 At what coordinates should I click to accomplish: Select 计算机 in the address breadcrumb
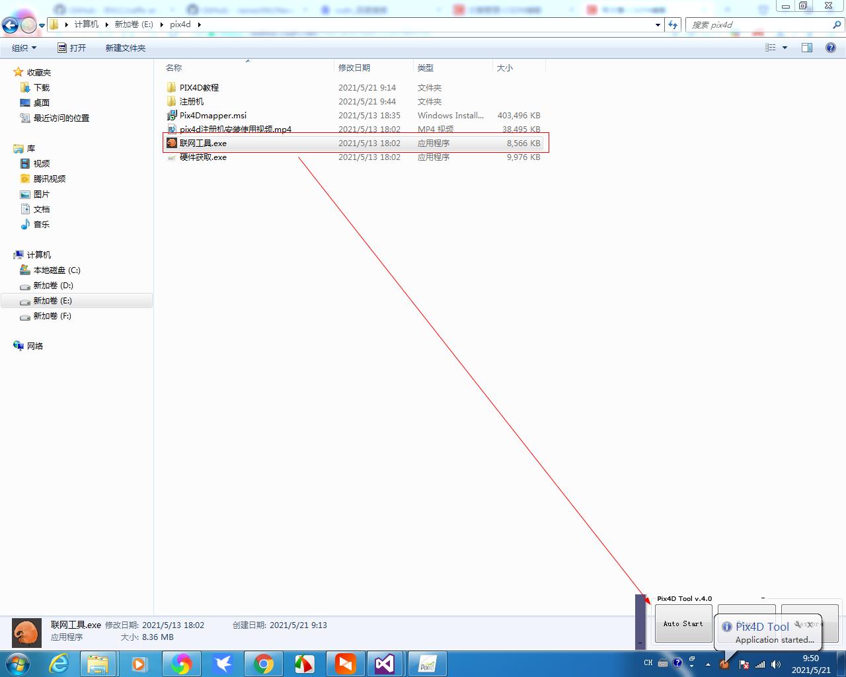pos(86,24)
